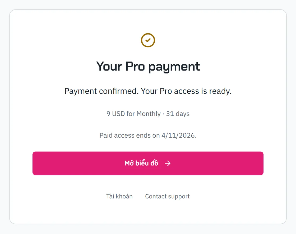Go to Tài khoản account link
Screen dimensions: 296x234
pyautogui.click(x=119, y=196)
